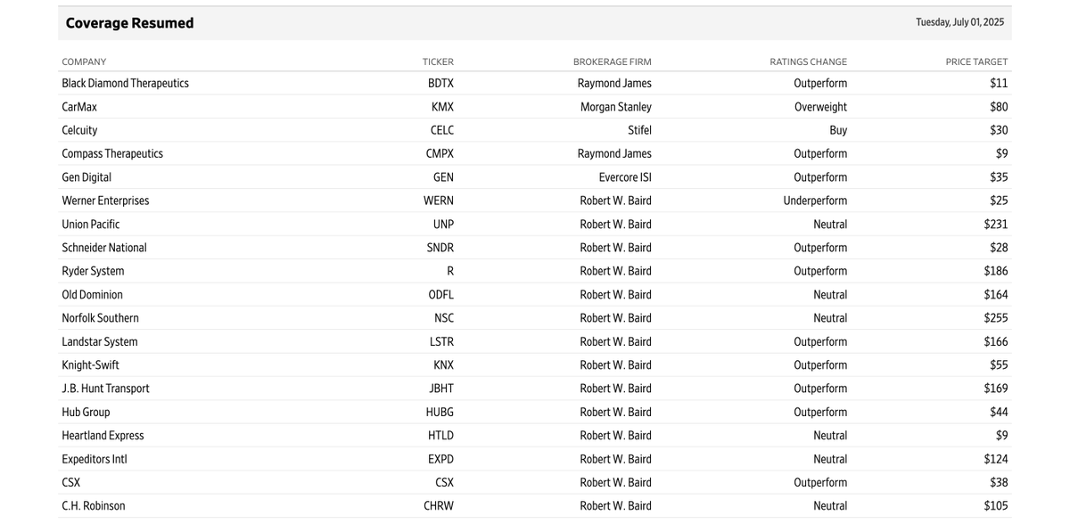Click the HUBG ticker
1070x524 pixels.
tap(440, 413)
